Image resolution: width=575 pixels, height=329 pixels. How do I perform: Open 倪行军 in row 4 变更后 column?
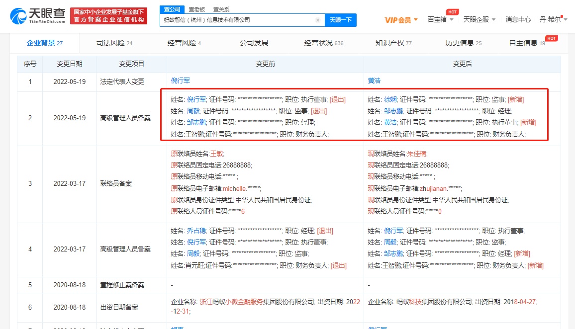click(393, 231)
